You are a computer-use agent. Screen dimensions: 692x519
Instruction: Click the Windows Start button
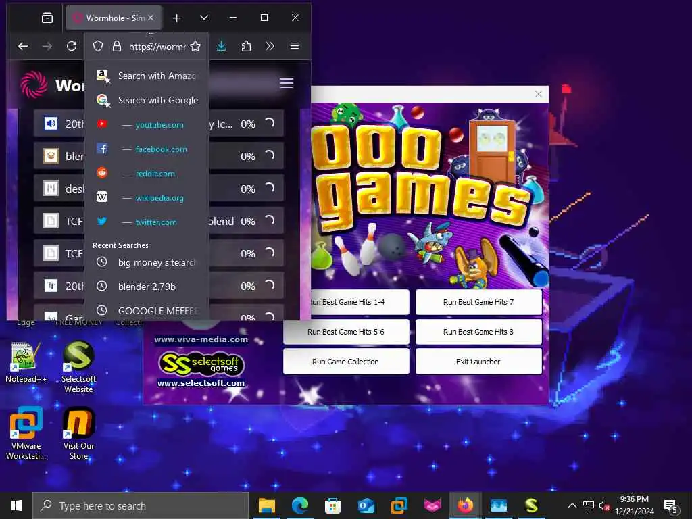(16, 505)
